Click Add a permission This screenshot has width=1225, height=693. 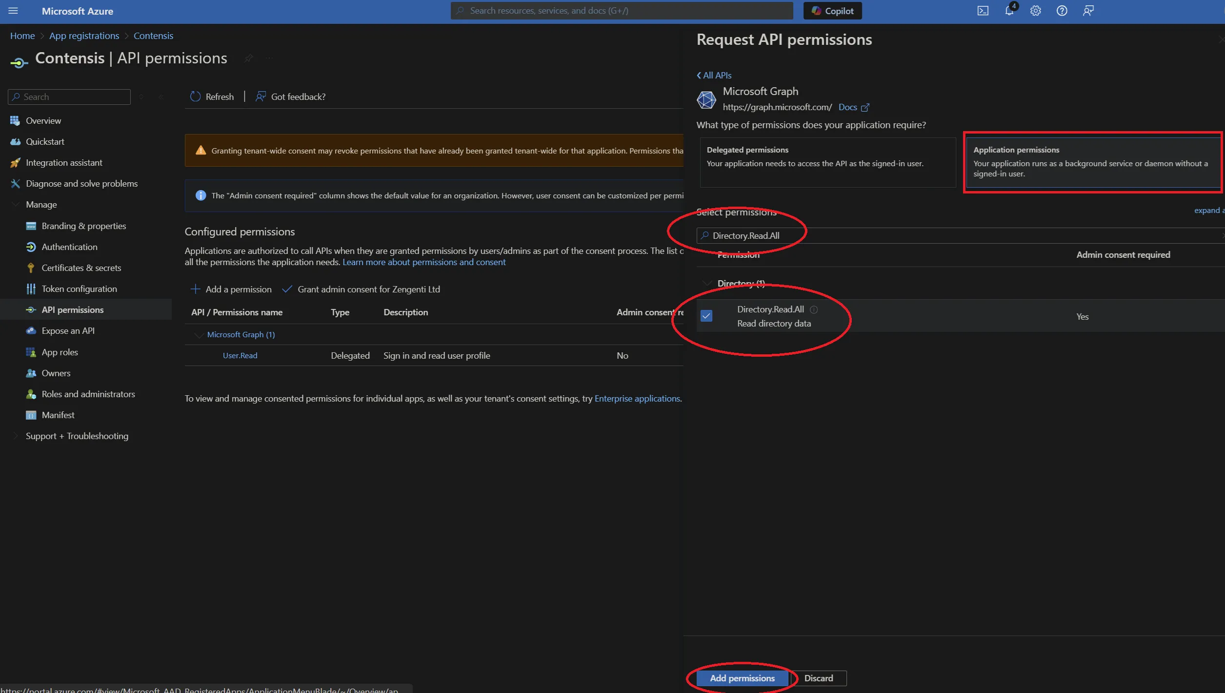tap(231, 289)
